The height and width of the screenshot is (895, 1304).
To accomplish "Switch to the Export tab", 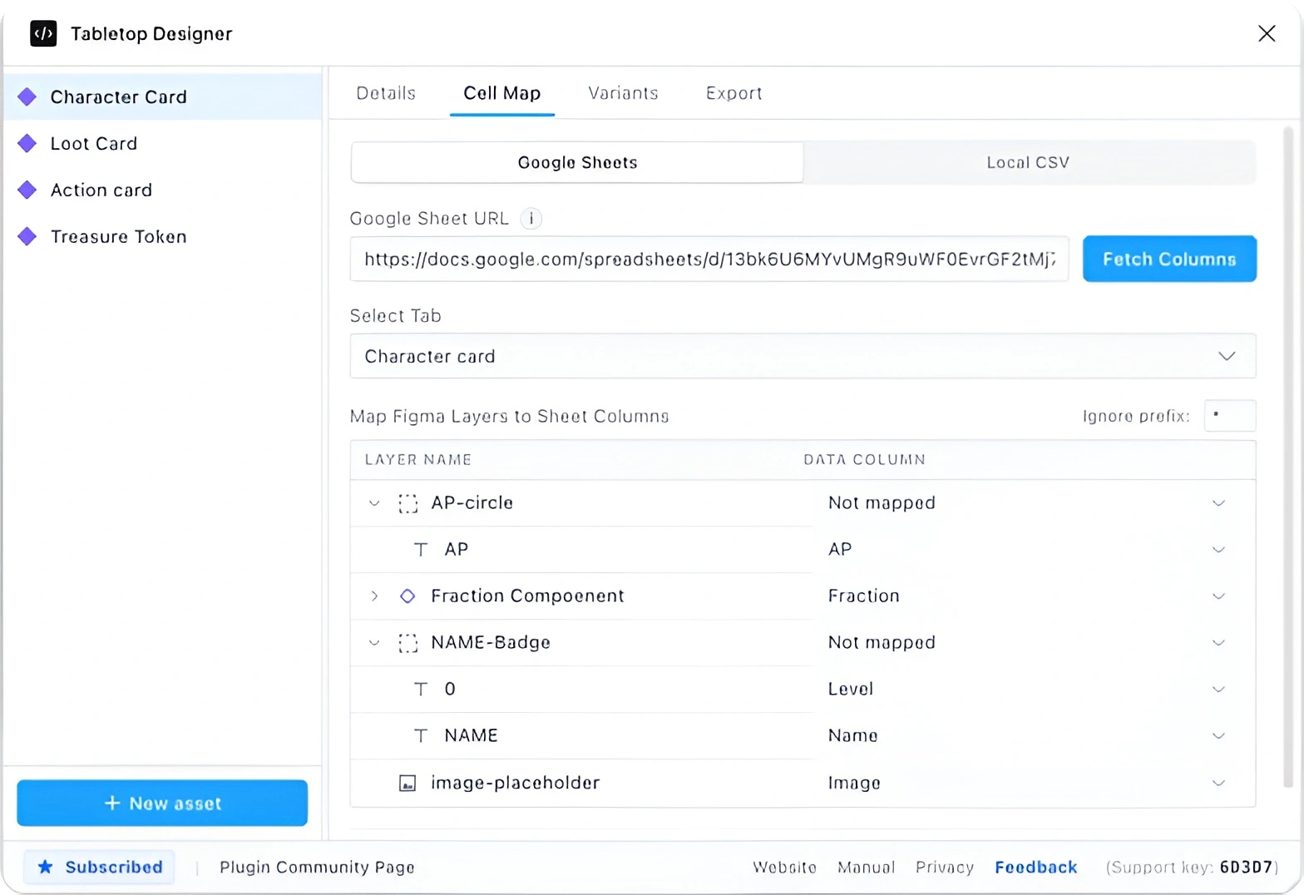I will (733, 93).
